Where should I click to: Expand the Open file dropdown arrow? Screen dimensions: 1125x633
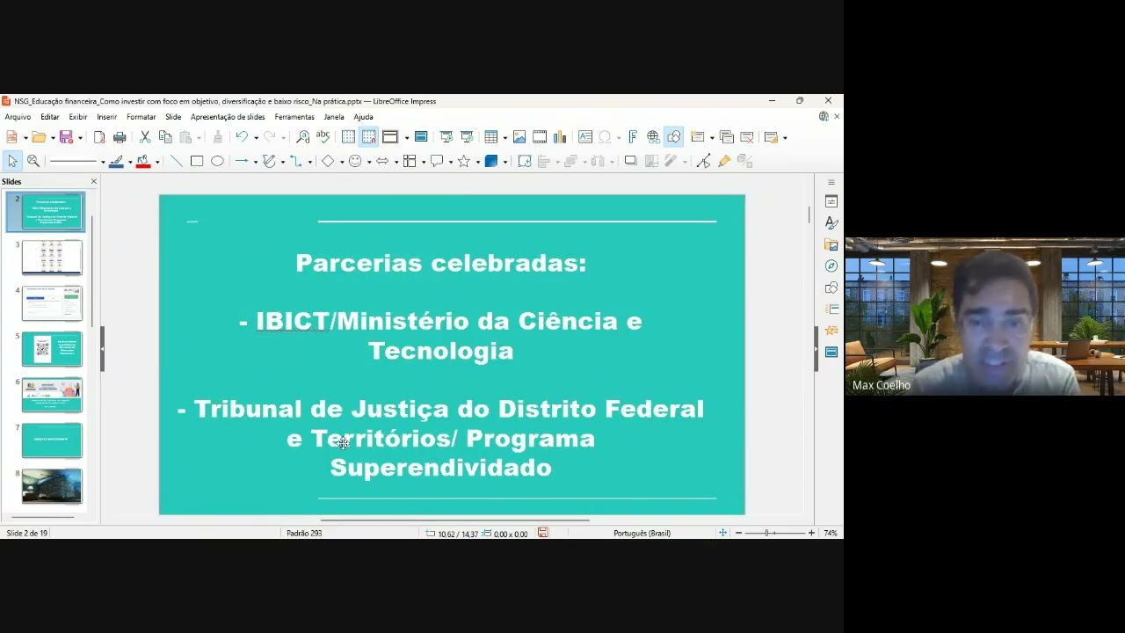pos(53,138)
